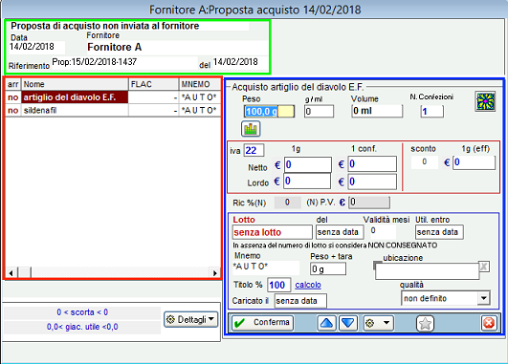
Task: Click the Peso input field
Action: (269, 112)
